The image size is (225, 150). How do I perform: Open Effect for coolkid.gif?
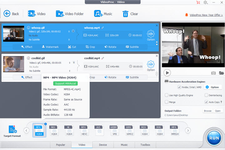27,77
